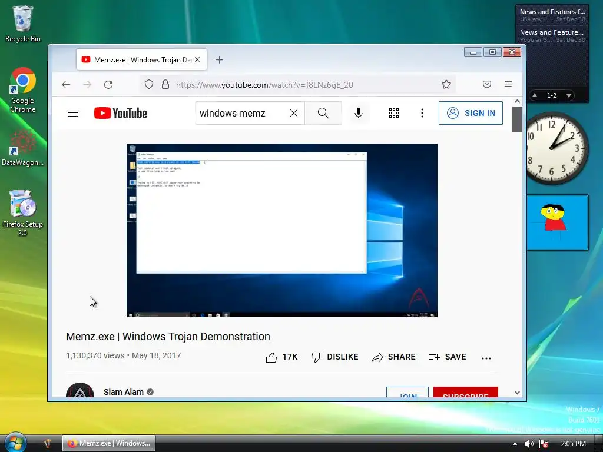Click SAVE to add to playlist

[448, 357]
